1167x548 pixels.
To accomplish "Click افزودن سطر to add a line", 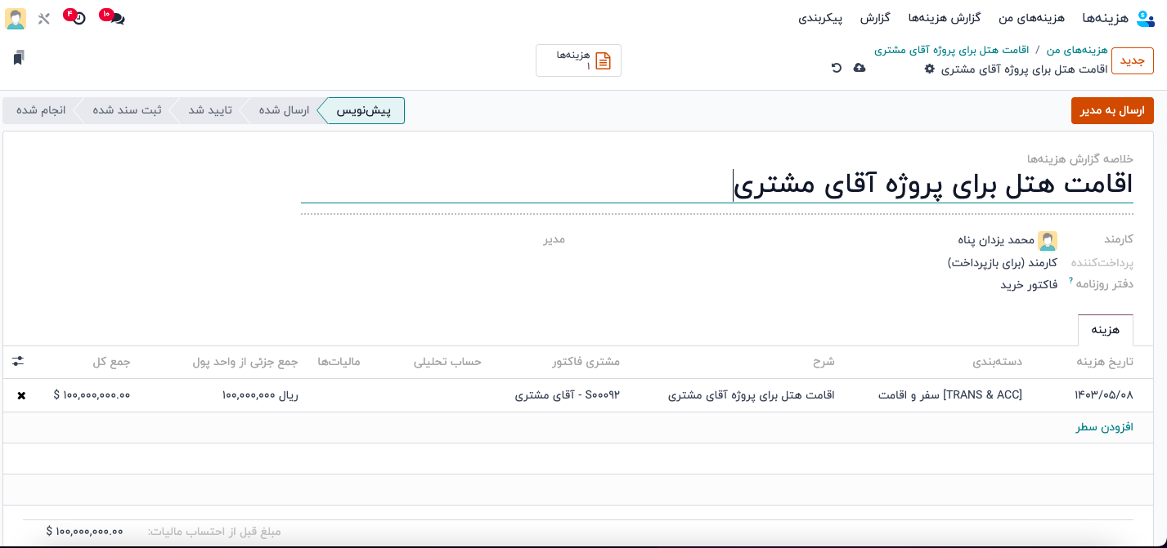I will 1104,427.
